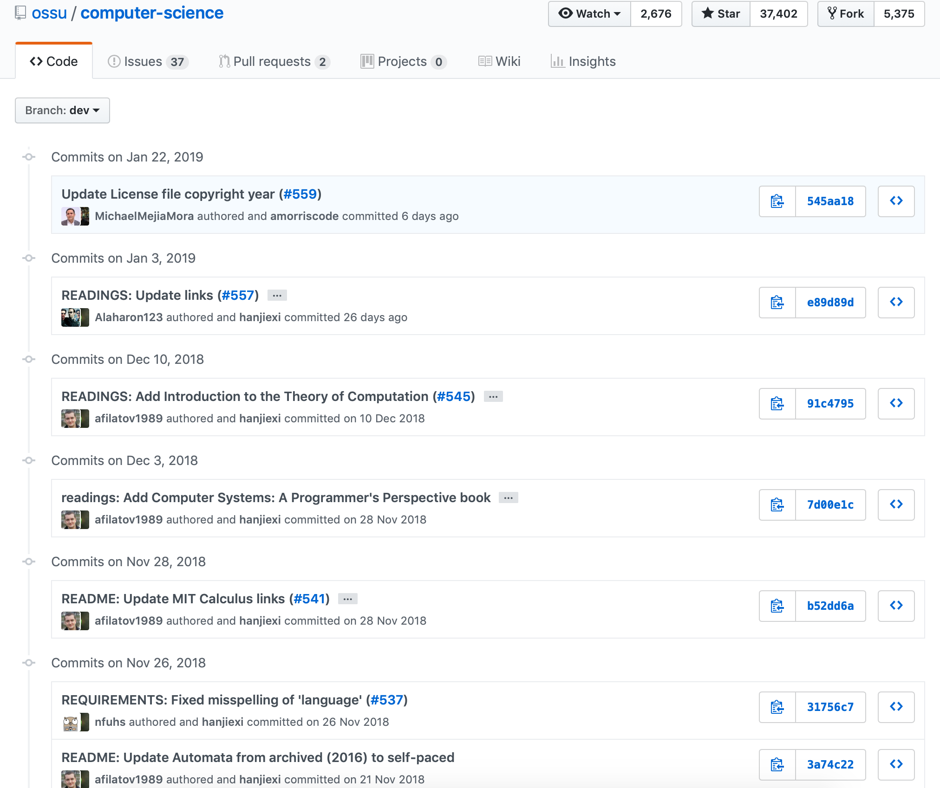Copy full SHA for commit 7d00e1c
The height and width of the screenshot is (788, 940).
click(x=777, y=505)
